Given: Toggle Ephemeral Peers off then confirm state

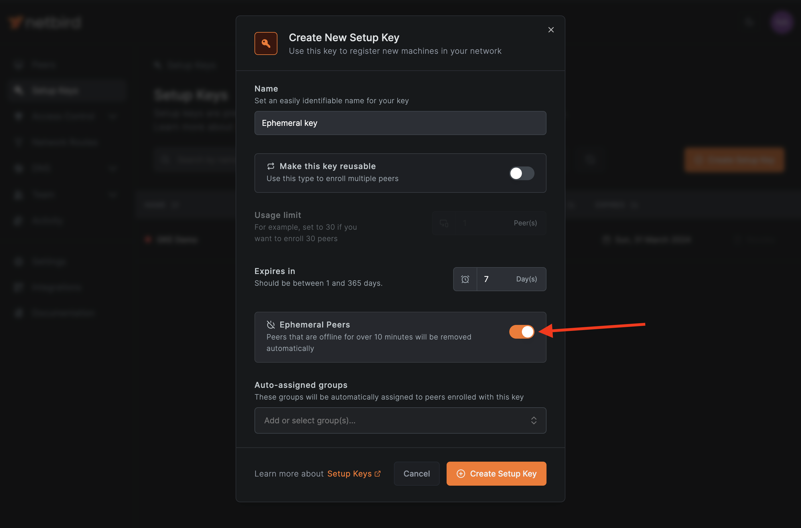Looking at the screenshot, I should click(x=521, y=332).
